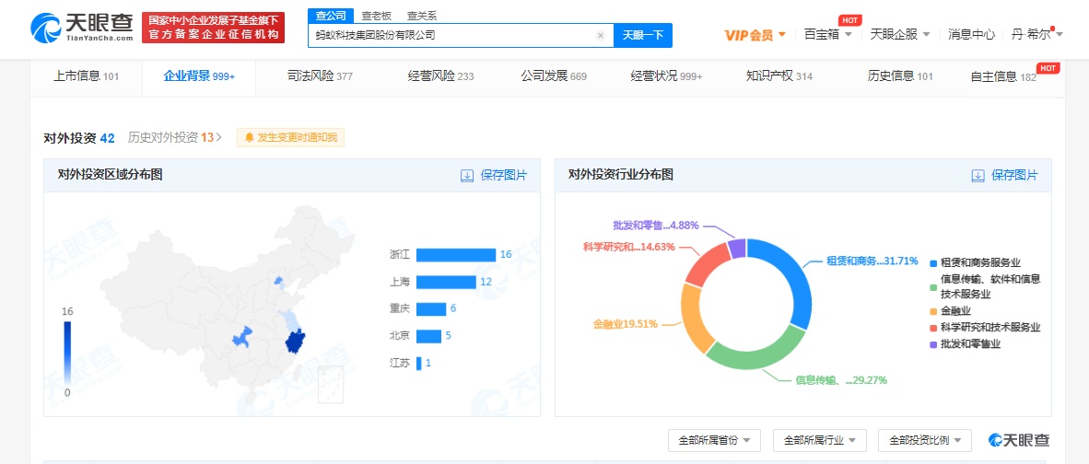Toggle 科学研究和技术服务业 legend item
The image size is (1089, 464).
coord(985,328)
